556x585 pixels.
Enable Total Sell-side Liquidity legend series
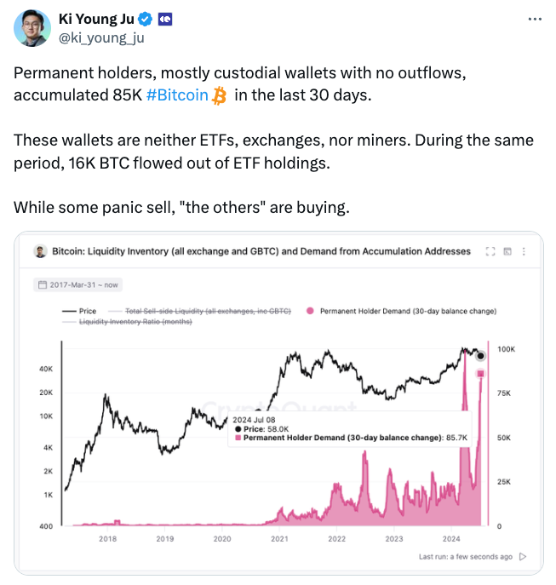tap(199, 311)
